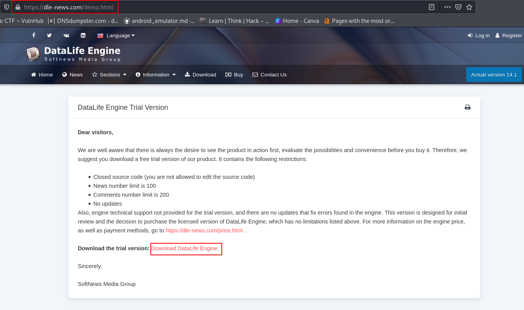The image size is (524, 310).
Task: Click the 'News number limit is 100' item
Action: [x=124, y=186]
